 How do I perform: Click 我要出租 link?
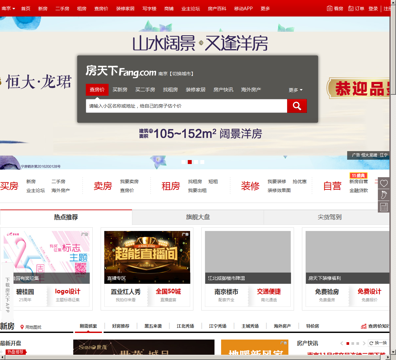coord(197,190)
